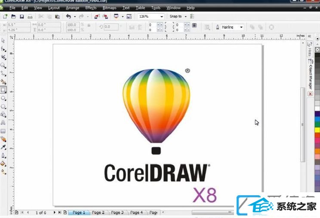Expand the Application Launcher dropdown arrow
The image size is (320, 218).
pos(123,16)
